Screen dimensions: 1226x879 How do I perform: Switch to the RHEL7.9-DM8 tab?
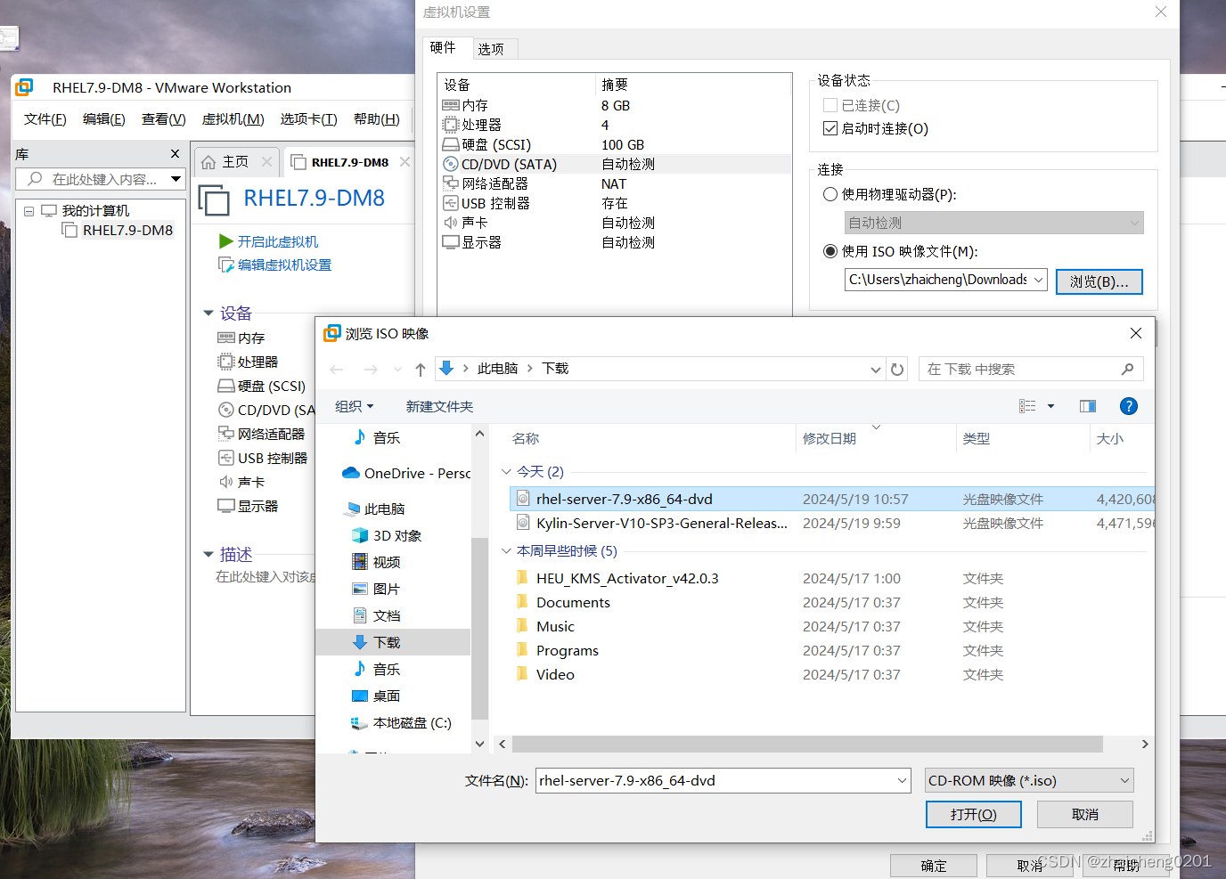click(x=349, y=162)
